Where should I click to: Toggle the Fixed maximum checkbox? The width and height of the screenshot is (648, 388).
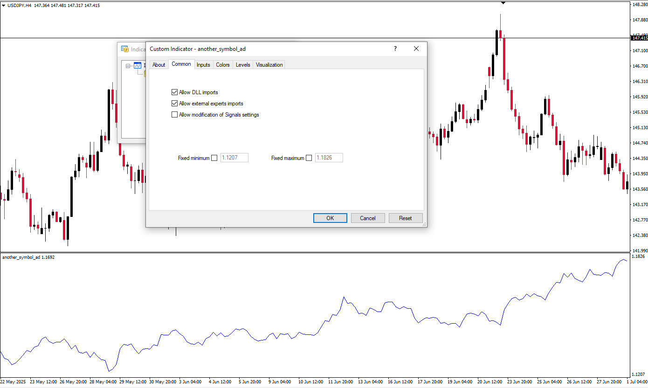[309, 158]
